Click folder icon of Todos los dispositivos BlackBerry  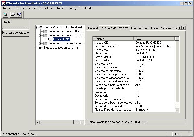(45, 31)
